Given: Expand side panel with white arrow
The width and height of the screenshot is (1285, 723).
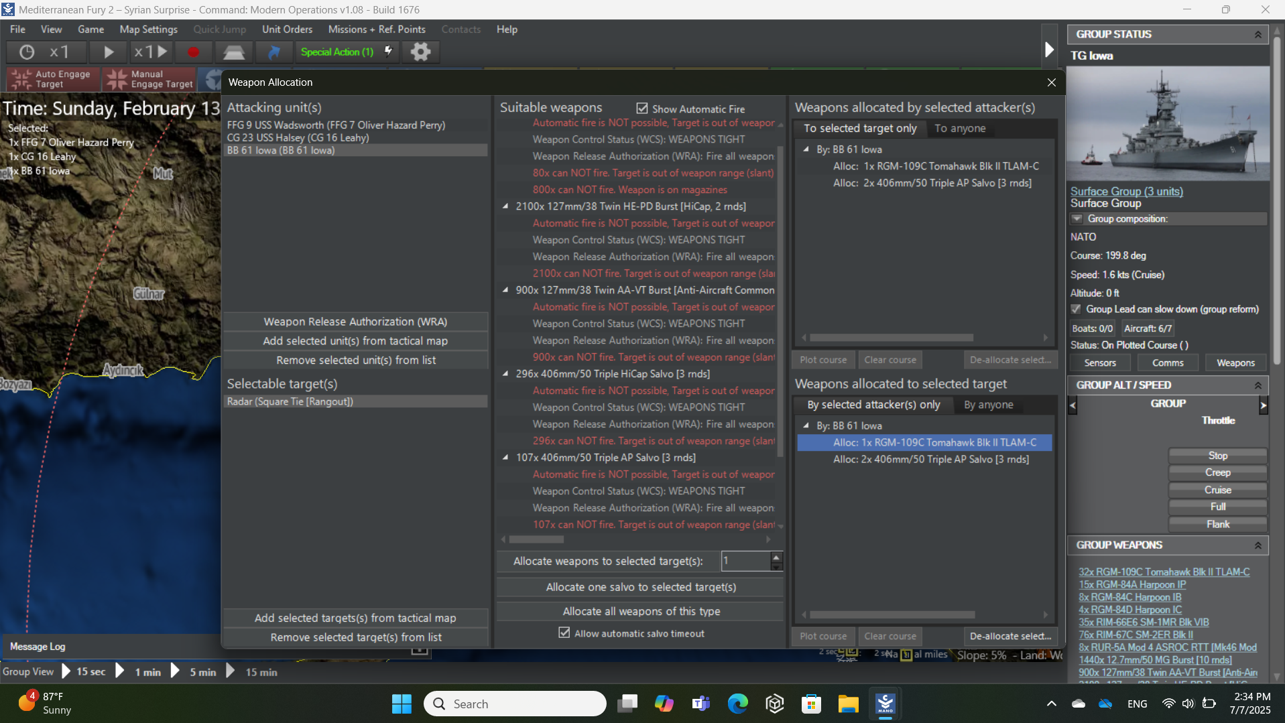Looking at the screenshot, I should (x=1050, y=50).
